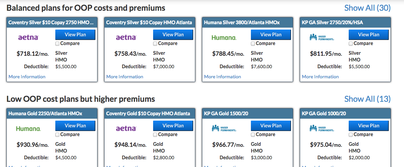Click KP GA Gold 1000/20 card title
Screen dimensions: 404x167
coord(324,113)
